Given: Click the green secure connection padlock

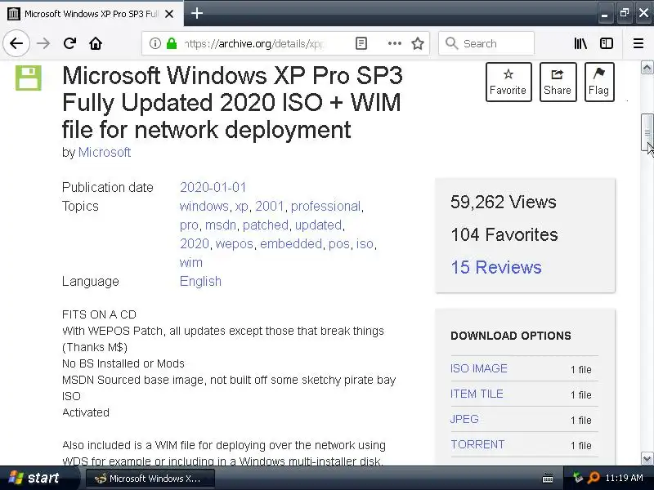Looking at the screenshot, I should (x=172, y=43).
